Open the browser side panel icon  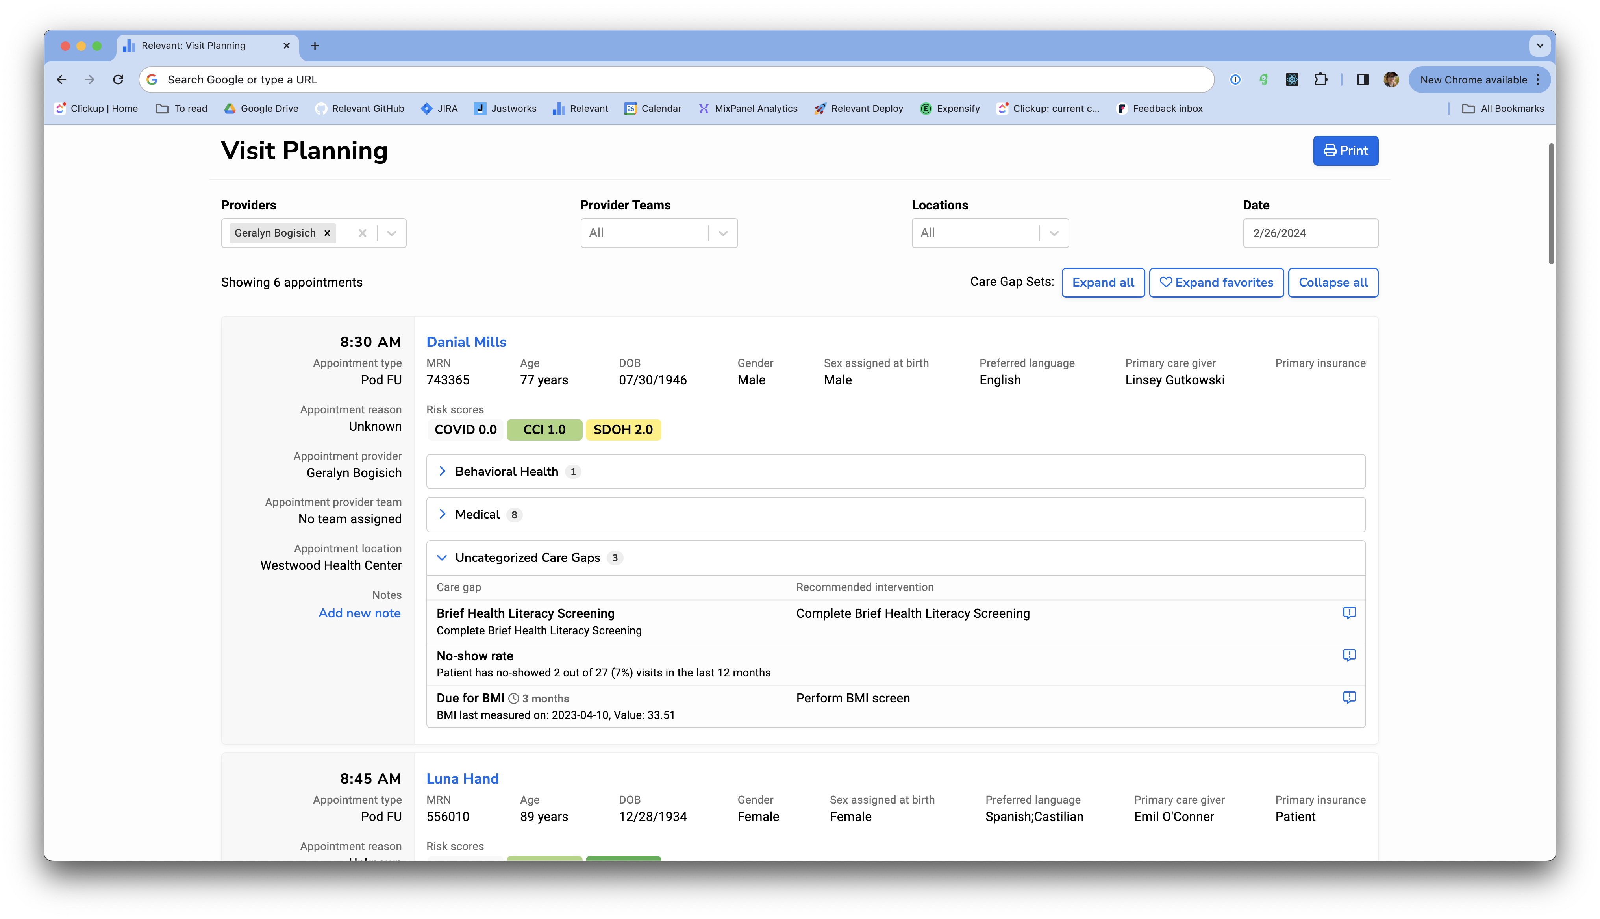tap(1363, 80)
